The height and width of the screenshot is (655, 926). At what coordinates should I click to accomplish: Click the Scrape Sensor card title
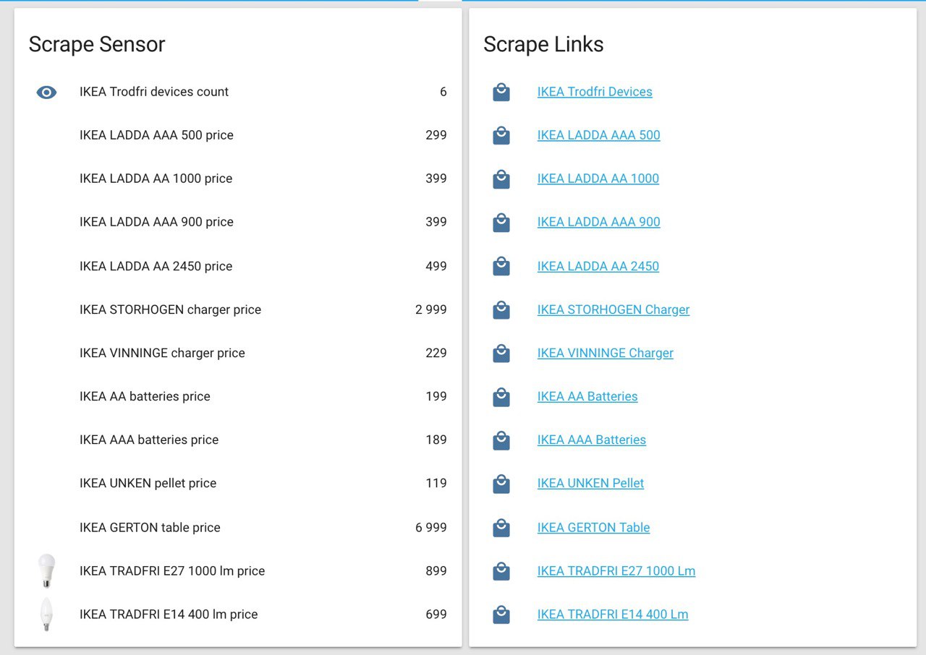tap(97, 45)
